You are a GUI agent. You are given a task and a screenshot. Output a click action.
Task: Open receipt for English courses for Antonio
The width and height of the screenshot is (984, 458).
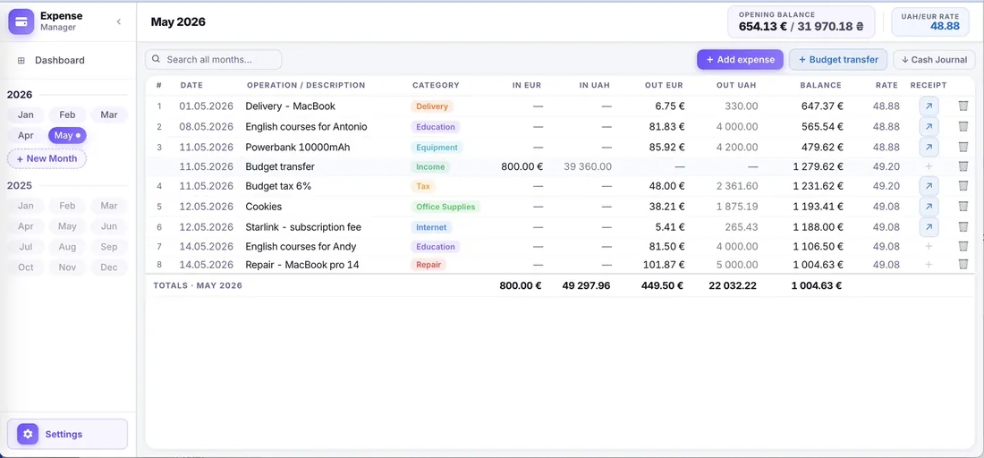pyautogui.click(x=929, y=127)
